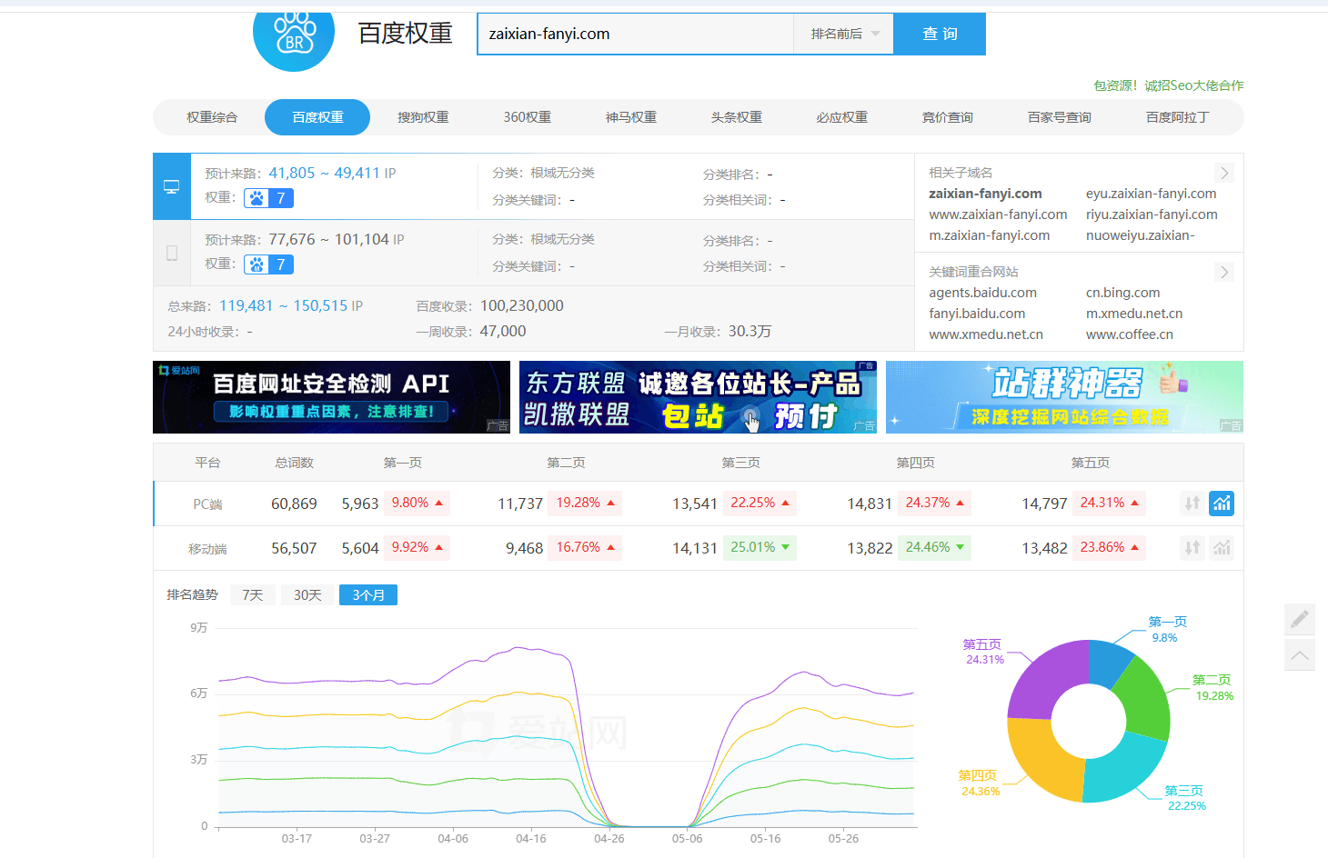1328x858 pixels.
Task: Open 竞价查询 tab
Action: [948, 117]
